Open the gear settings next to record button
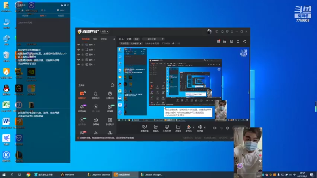Viewport: 317px width, 178px height. 227,128
